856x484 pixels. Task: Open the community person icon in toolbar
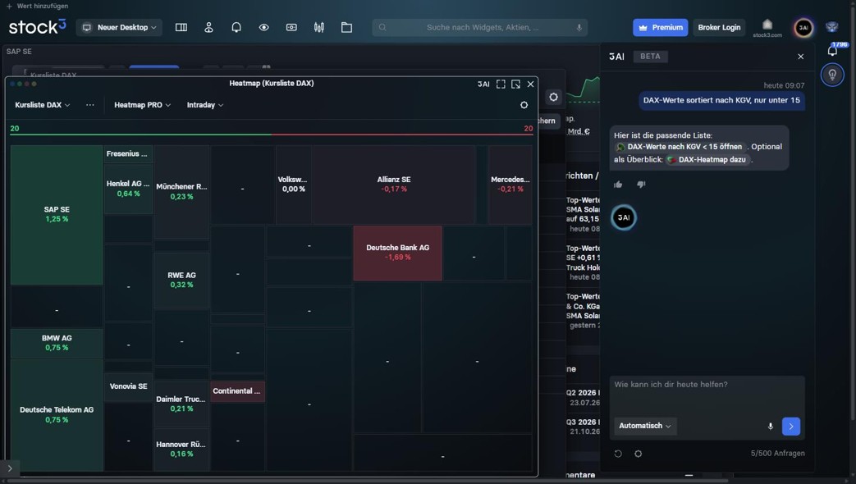tap(208, 27)
